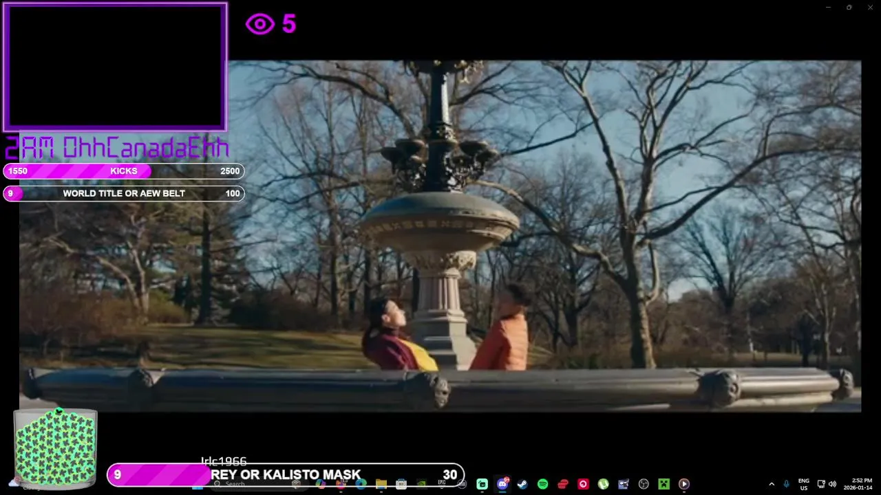Viewport: 881px width, 495px height.
Task: Click the microphone icon in system tray
Action: [786, 484]
